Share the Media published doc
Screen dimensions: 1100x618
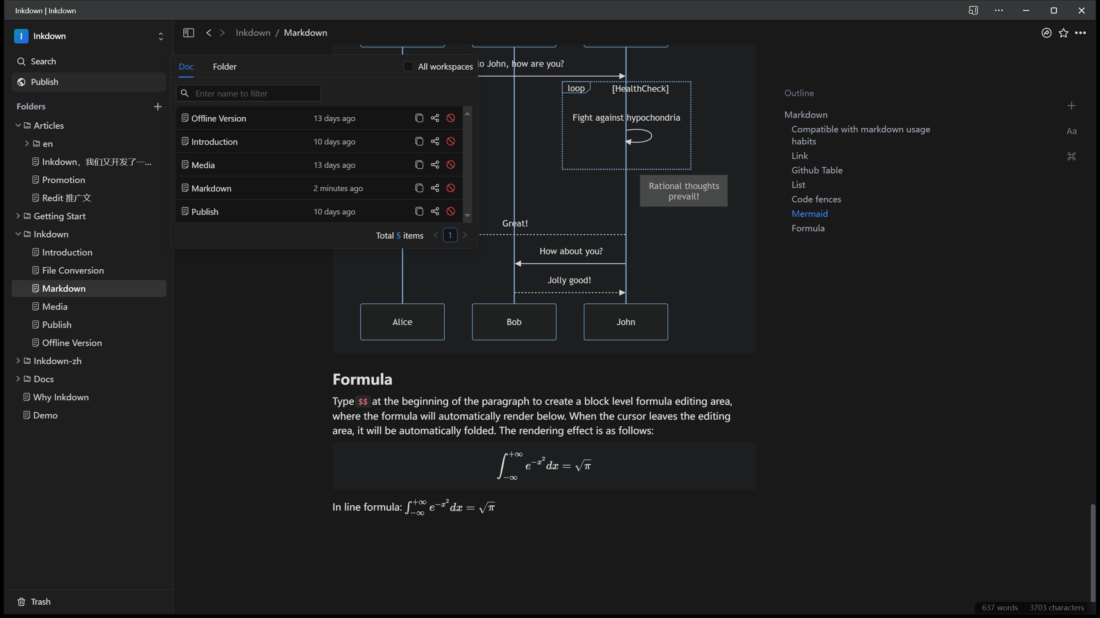(x=435, y=165)
